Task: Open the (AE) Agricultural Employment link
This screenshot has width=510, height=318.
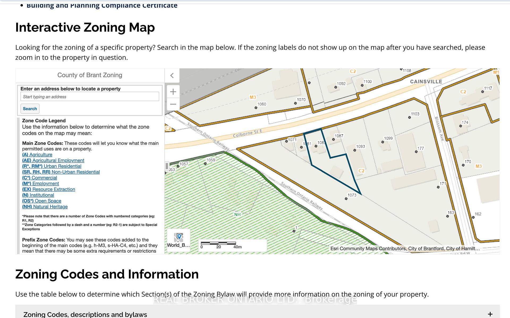Action: (x=53, y=160)
